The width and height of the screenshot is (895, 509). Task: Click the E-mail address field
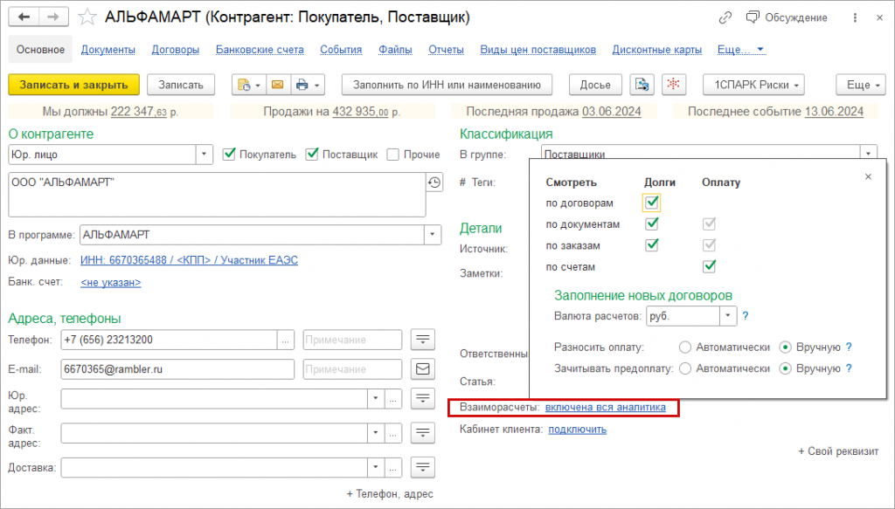tap(177, 369)
